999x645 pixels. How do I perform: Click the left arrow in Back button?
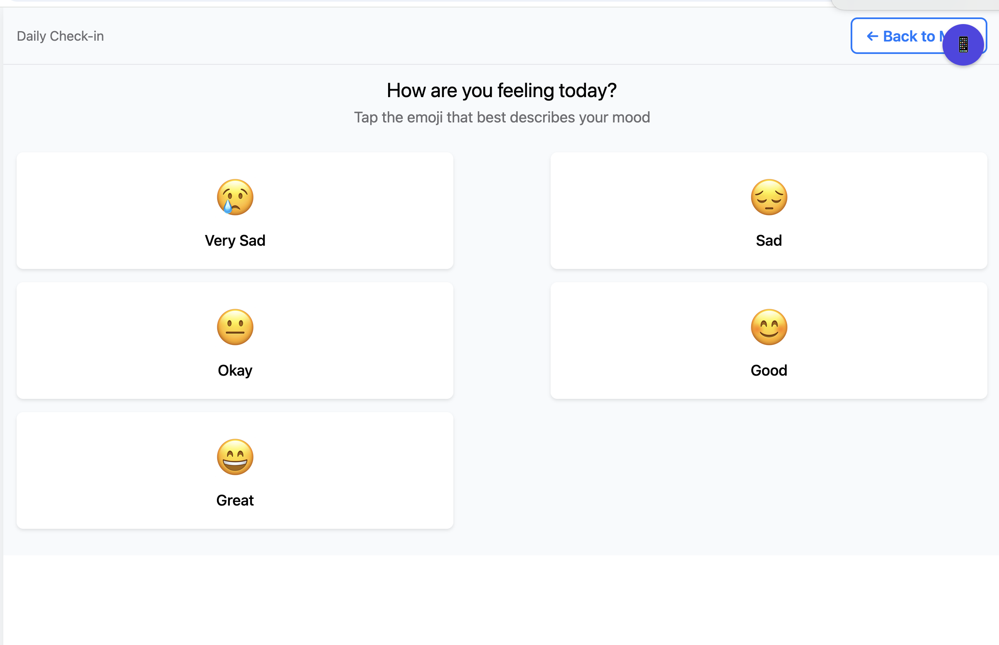pyautogui.click(x=872, y=37)
